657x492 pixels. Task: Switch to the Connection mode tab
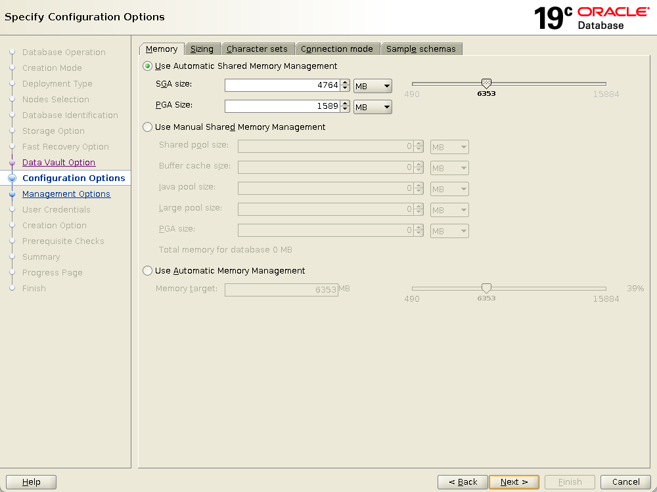[337, 49]
